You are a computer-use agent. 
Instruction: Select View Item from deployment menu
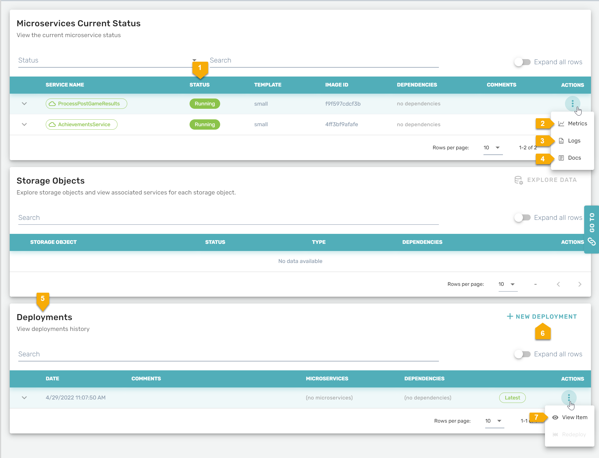tap(574, 417)
